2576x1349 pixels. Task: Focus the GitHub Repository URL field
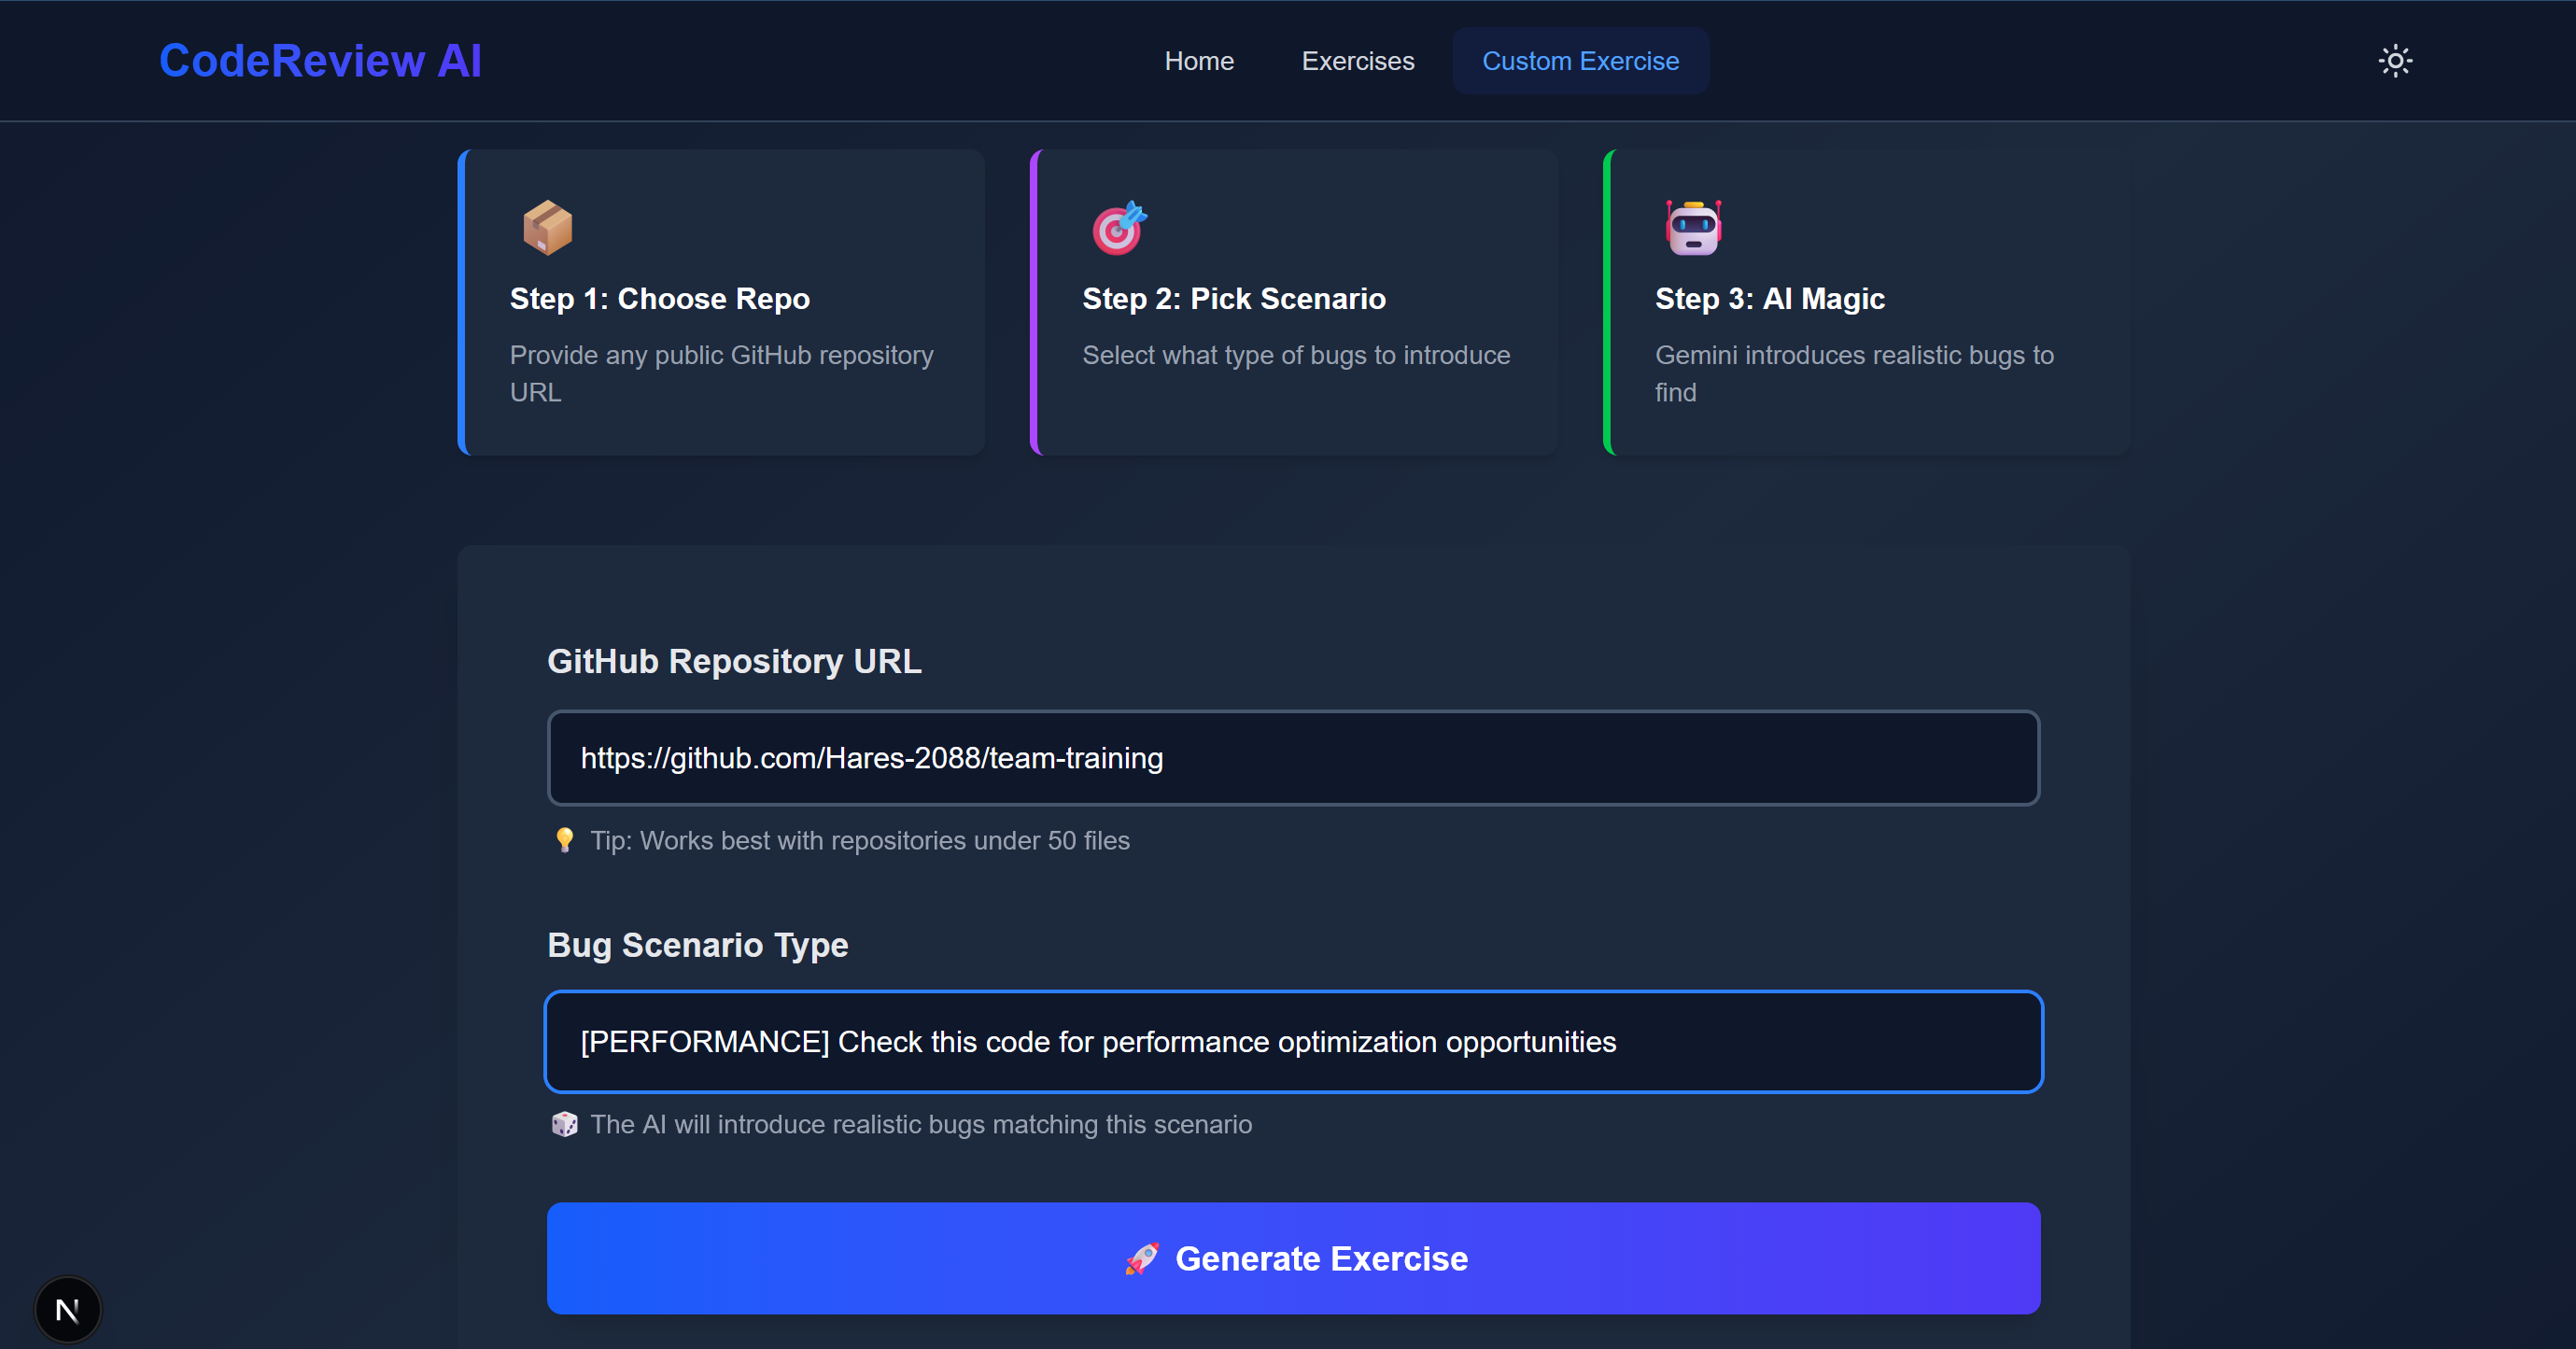(1293, 758)
